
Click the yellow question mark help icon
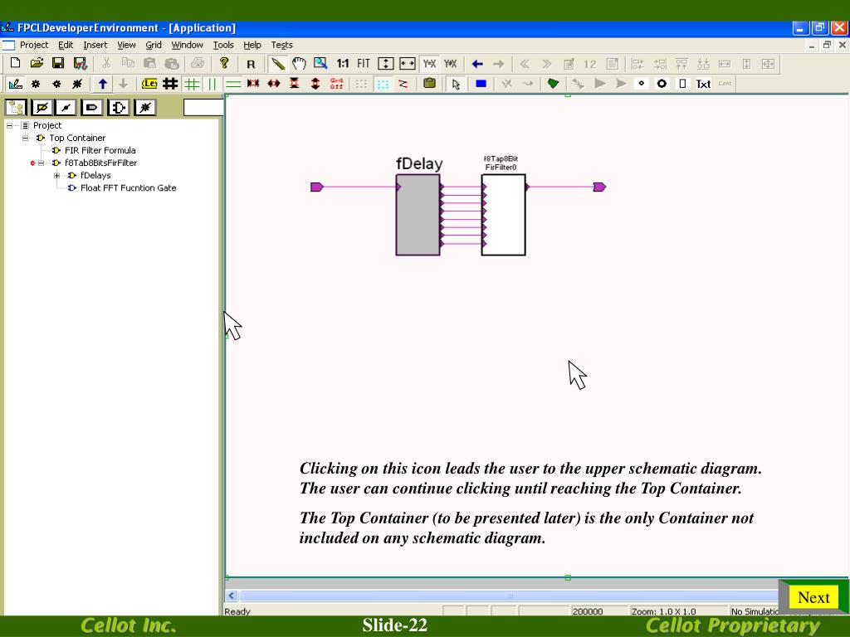tap(224, 64)
